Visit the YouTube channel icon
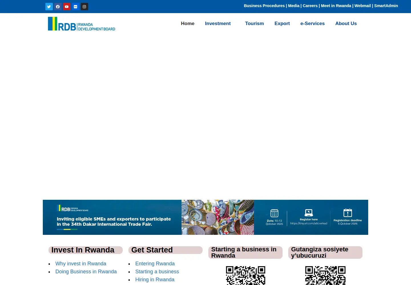 pyautogui.click(x=67, y=7)
